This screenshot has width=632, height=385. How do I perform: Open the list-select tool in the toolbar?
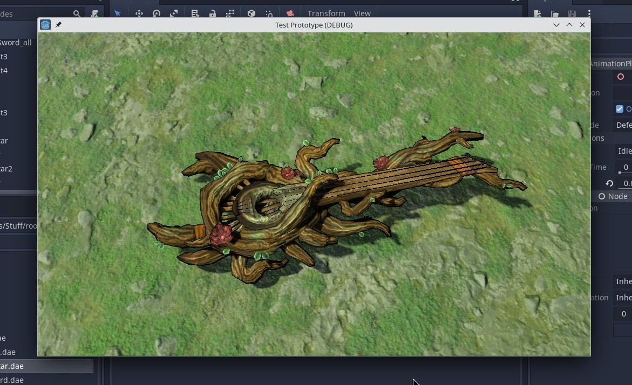click(195, 13)
